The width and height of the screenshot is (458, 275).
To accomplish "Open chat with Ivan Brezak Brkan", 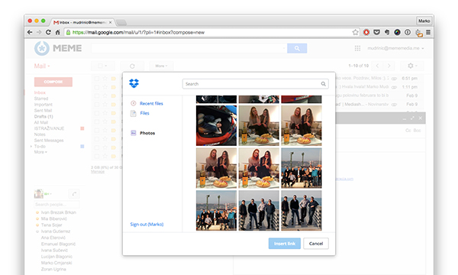I will (x=59, y=212).
